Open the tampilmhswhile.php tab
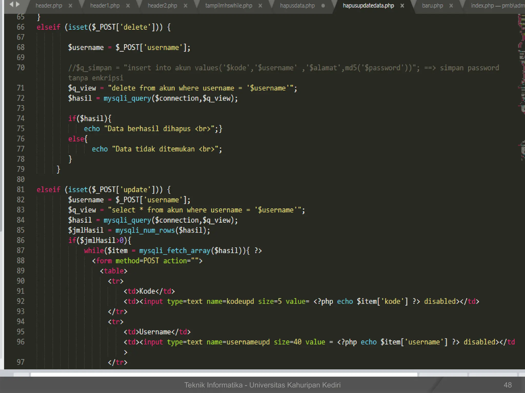 (x=228, y=6)
